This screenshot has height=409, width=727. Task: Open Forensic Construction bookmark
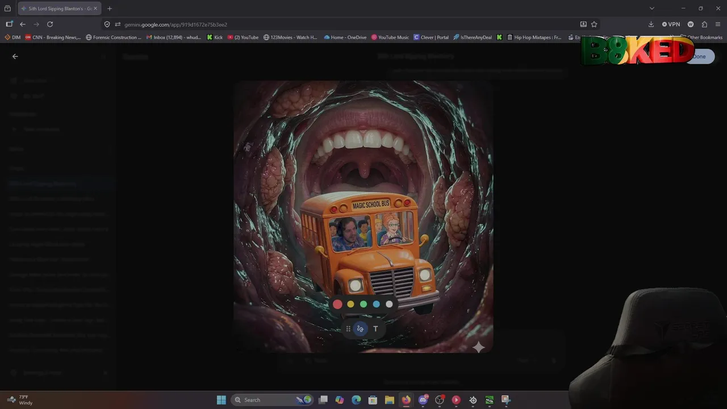(x=114, y=37)
